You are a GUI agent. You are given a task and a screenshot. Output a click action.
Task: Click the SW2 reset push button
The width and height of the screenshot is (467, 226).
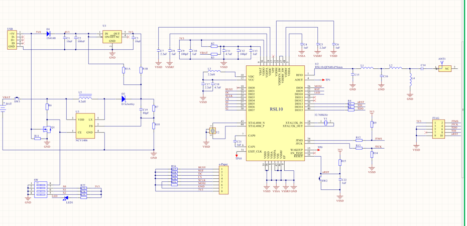[321, 177]
